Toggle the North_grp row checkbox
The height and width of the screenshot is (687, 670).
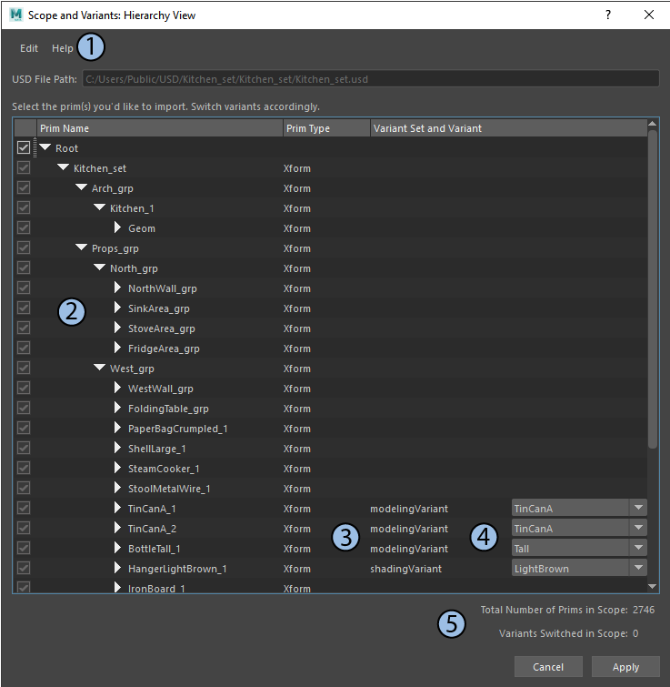24,268
